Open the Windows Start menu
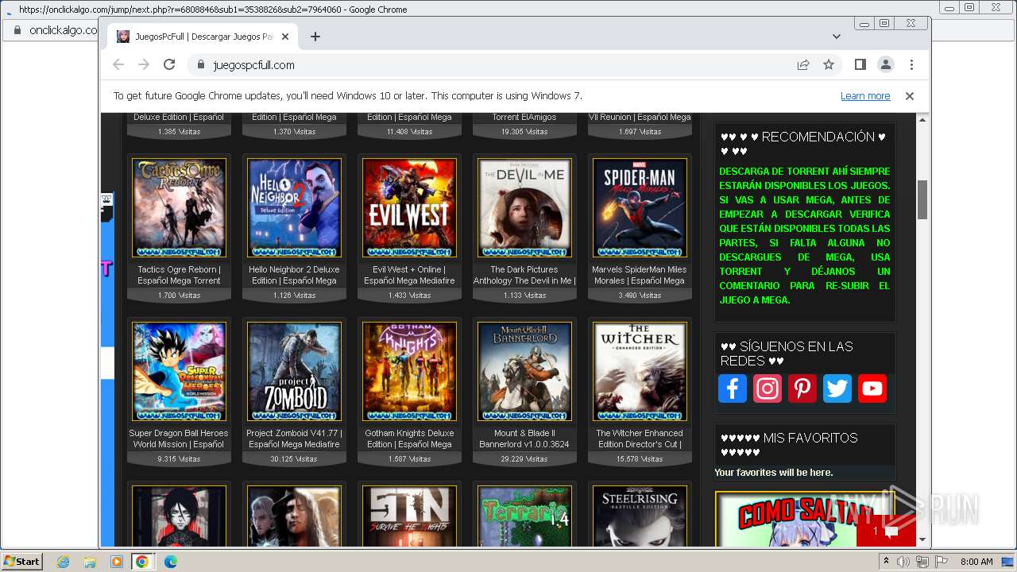This screenshot has width=1017, height=572. pos(21,562)
